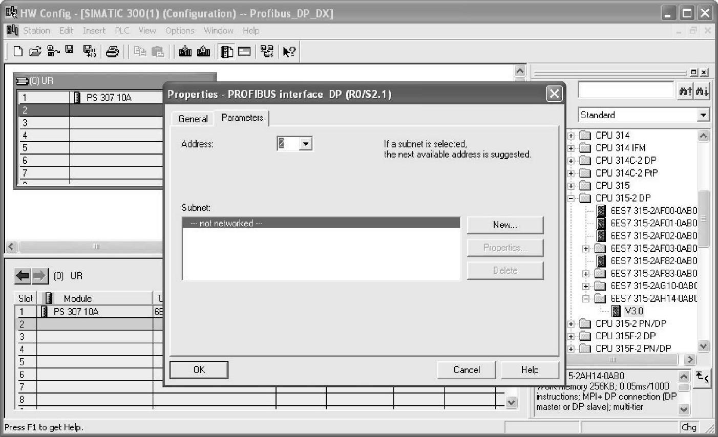The width and height of the screenshot is (718, 437).
Task: Open the Standard catalog profile dropdown
Action: point(703,115)
